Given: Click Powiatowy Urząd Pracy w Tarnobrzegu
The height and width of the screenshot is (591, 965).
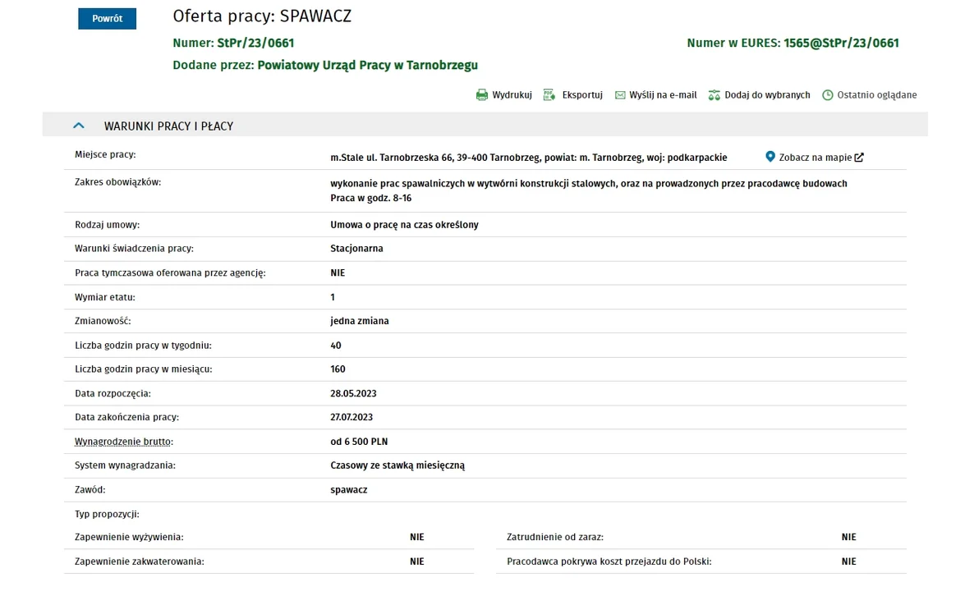Looking at the screenshot, I should pos(367,65).
